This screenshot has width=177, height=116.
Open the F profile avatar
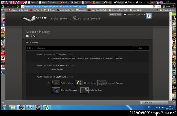click(x=149, y=16)
